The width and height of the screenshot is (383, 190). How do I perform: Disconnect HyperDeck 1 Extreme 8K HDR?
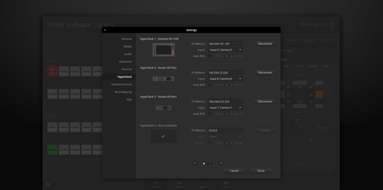pyautogui.click(x=265, y=44)
